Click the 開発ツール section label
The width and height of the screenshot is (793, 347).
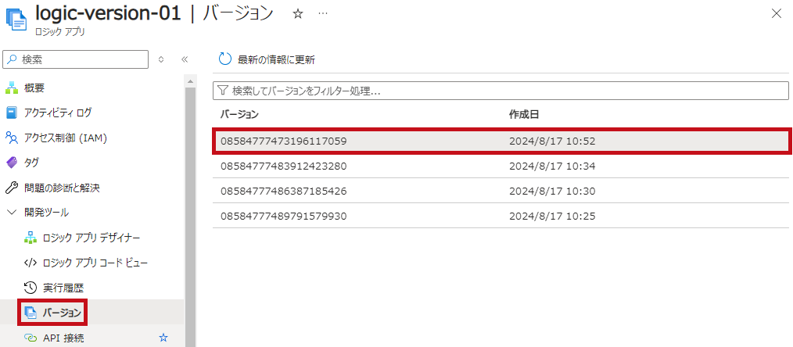click(x=46, y=213)
